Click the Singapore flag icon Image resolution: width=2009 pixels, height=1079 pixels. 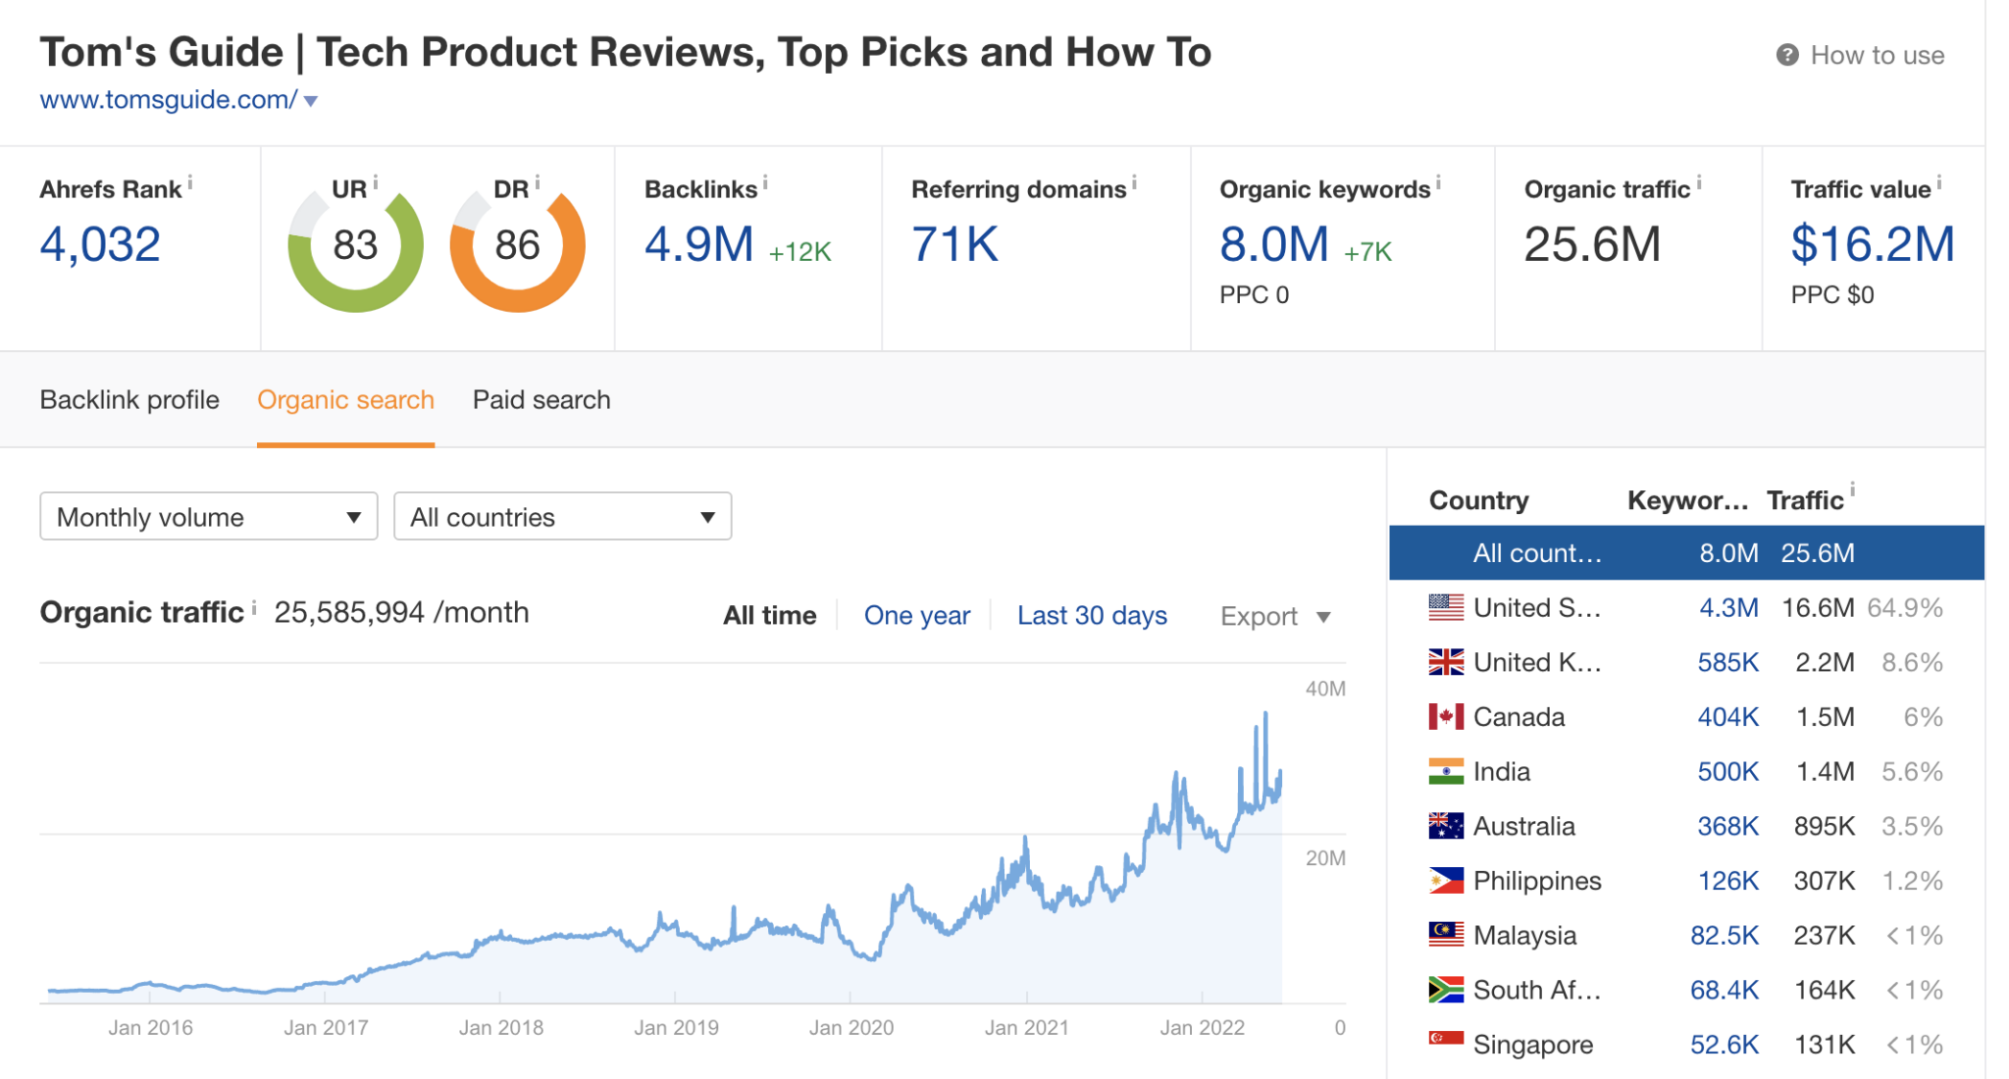click(x=1446, y=1039)
